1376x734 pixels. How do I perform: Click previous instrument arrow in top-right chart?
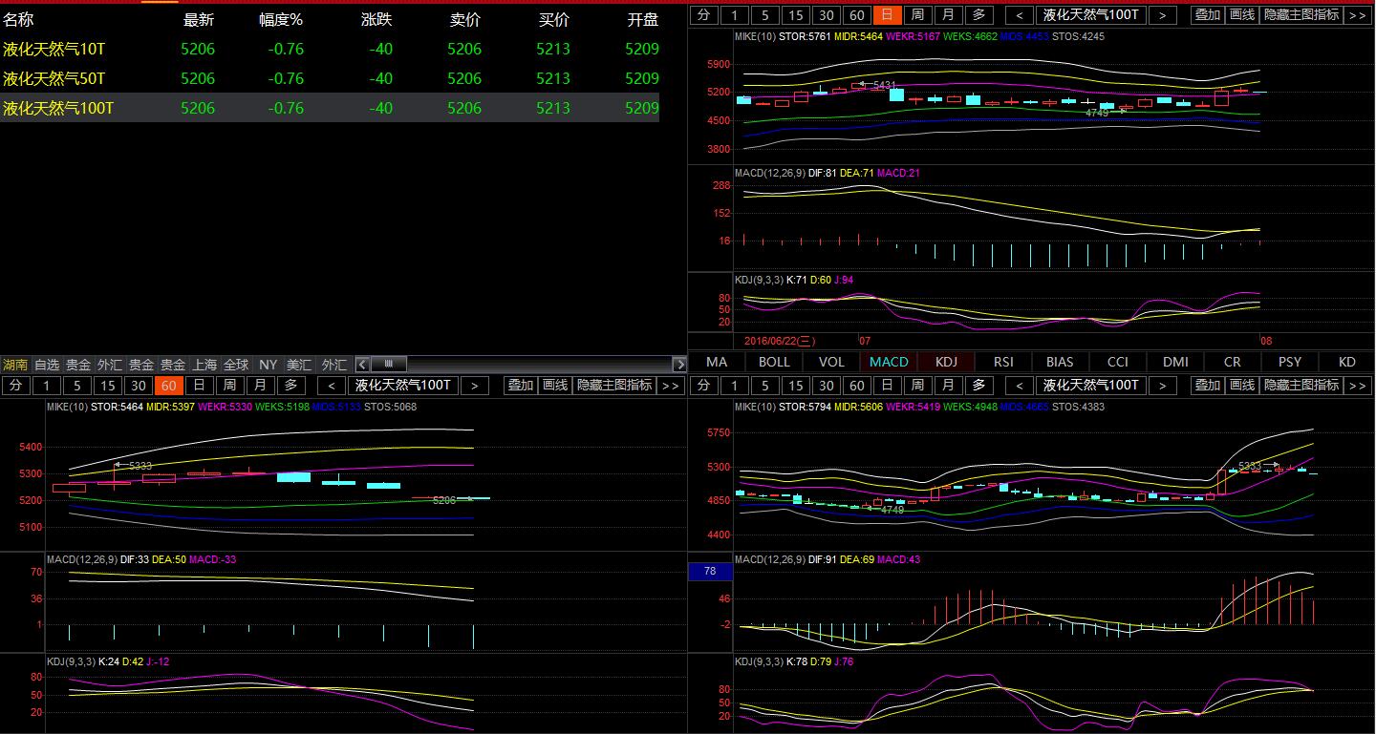click(x=1021, y=14)
